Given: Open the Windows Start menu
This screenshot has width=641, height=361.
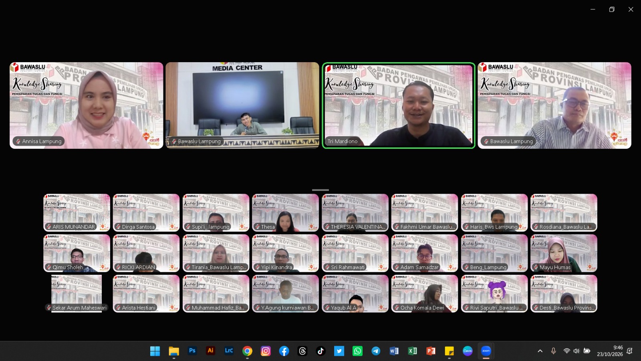Looking at the screenshot, I should pos(155,351).
